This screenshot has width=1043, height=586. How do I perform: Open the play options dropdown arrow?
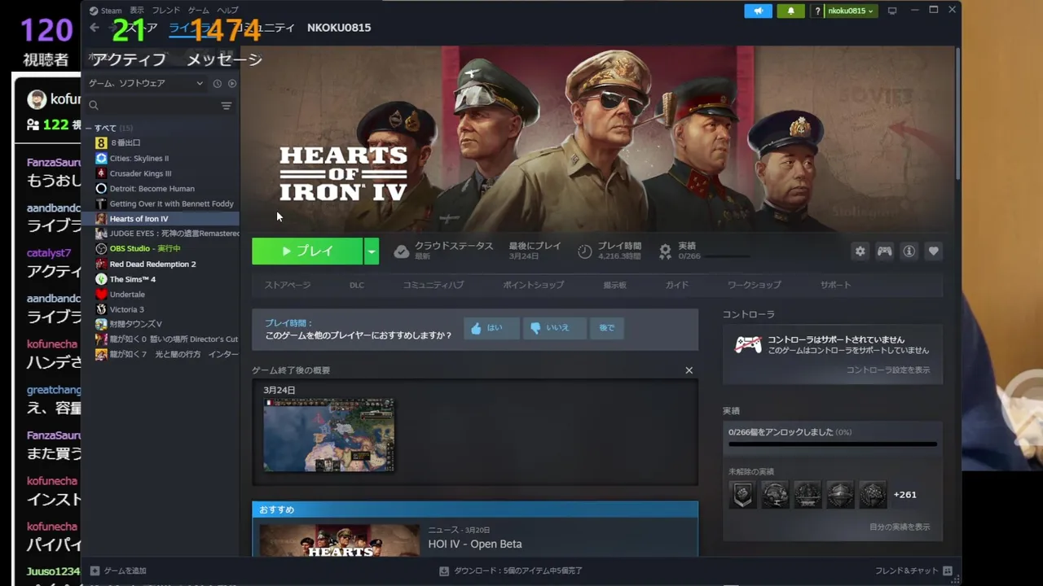click(x=372, y=251)
